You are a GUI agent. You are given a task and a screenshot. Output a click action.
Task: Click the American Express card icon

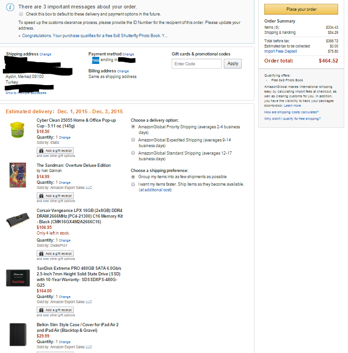pyautogui.click(x=95, y=60)
